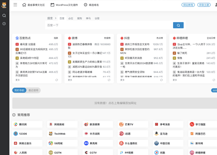Image resolution: width=217 pixels, height=155 pixels.
Task: Select the 神马 search engine tab
Action: click(x=88, y=18)
